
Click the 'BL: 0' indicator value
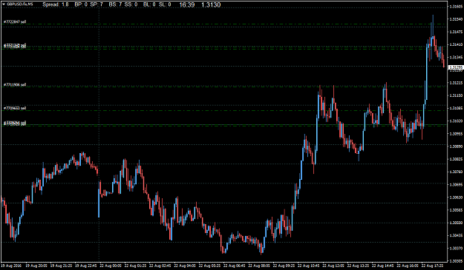click(x=149, y=4)
